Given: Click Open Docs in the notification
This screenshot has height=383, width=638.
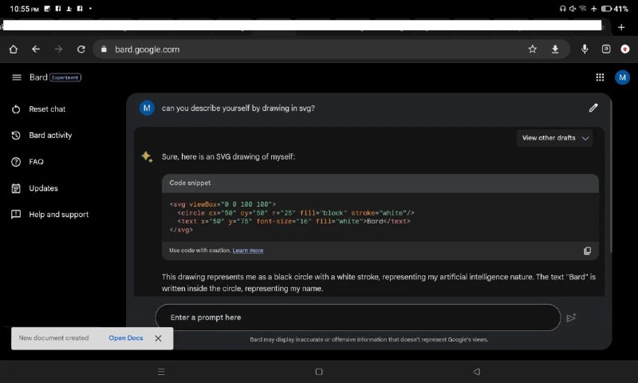Looking at the screenshot, I should pyautogui.click(x=126, y=338).
